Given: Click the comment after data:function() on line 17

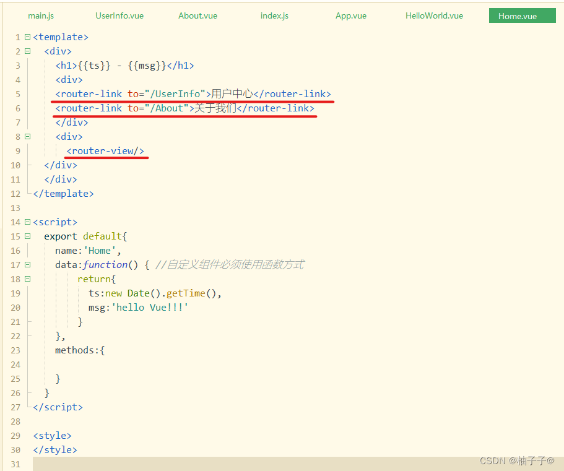Looking at the screenshot, I should pos(230,265).
